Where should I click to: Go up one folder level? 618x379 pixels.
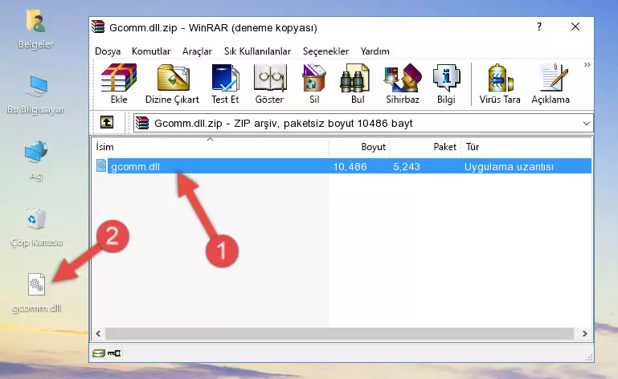[107, 123]
